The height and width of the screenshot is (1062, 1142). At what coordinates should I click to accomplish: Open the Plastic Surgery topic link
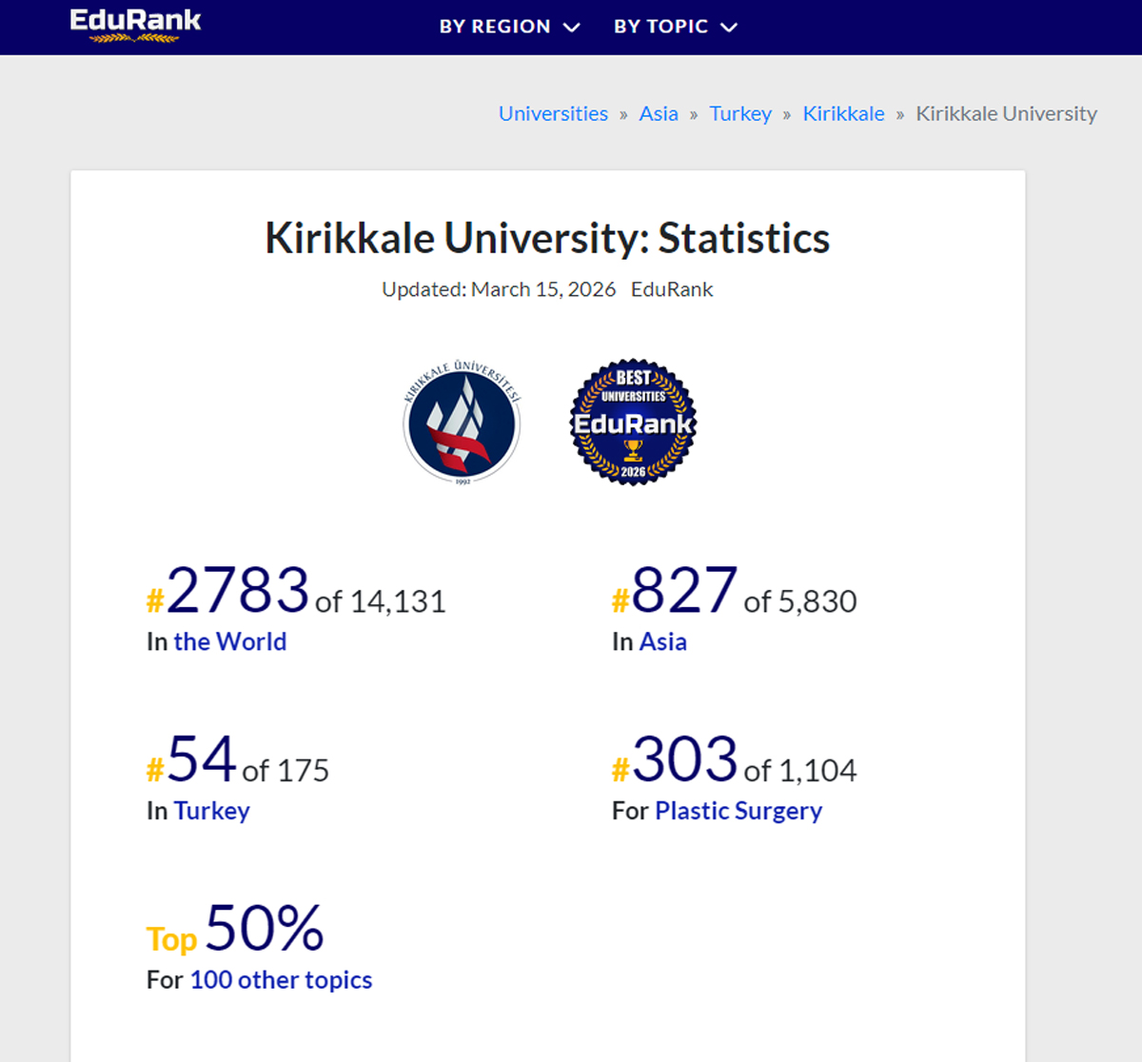(738, 811)
